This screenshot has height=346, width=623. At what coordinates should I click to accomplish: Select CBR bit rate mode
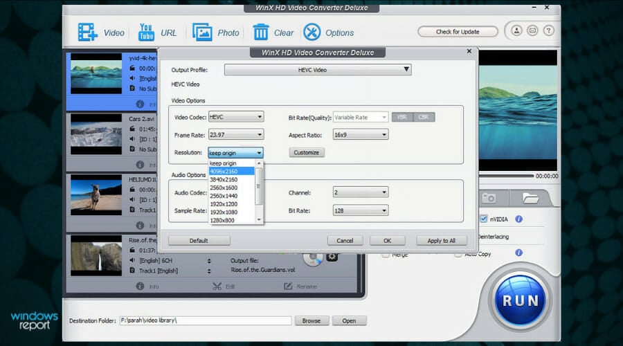424,117
